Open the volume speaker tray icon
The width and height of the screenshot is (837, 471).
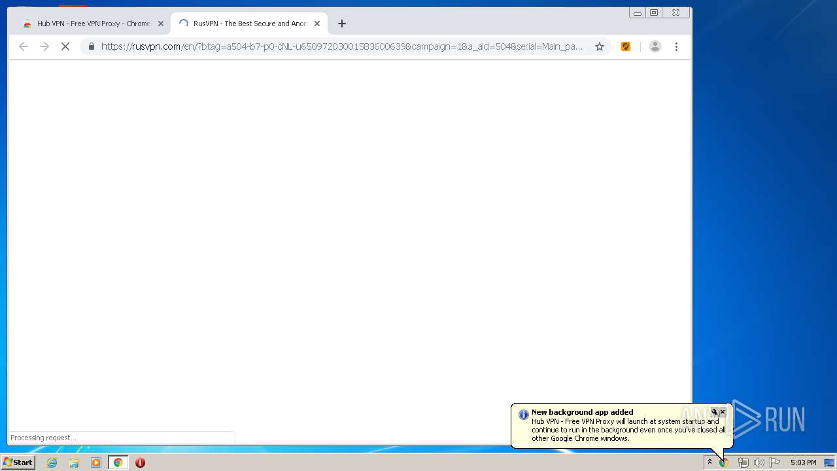pos(759,462)
